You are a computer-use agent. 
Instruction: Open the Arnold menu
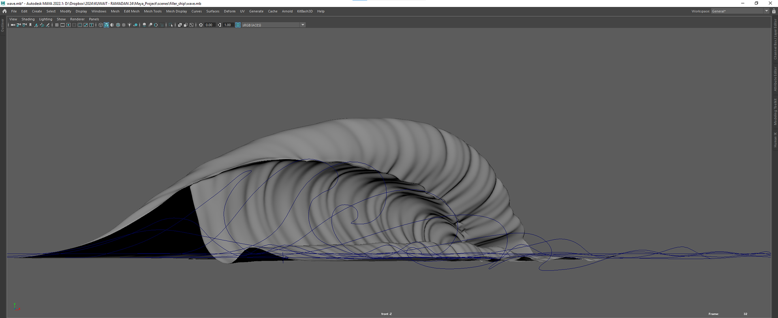287,11
